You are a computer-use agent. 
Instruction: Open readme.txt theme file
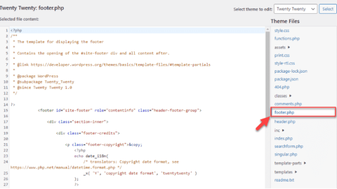tap(284, 180)
